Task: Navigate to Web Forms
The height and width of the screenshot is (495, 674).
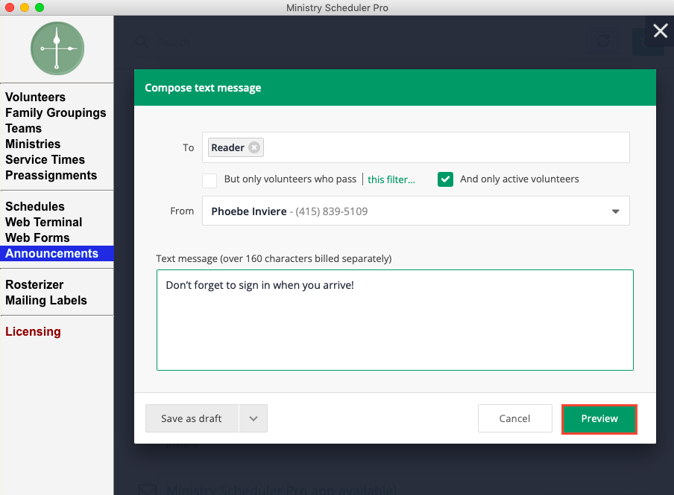Action: (x=37, y=238)
